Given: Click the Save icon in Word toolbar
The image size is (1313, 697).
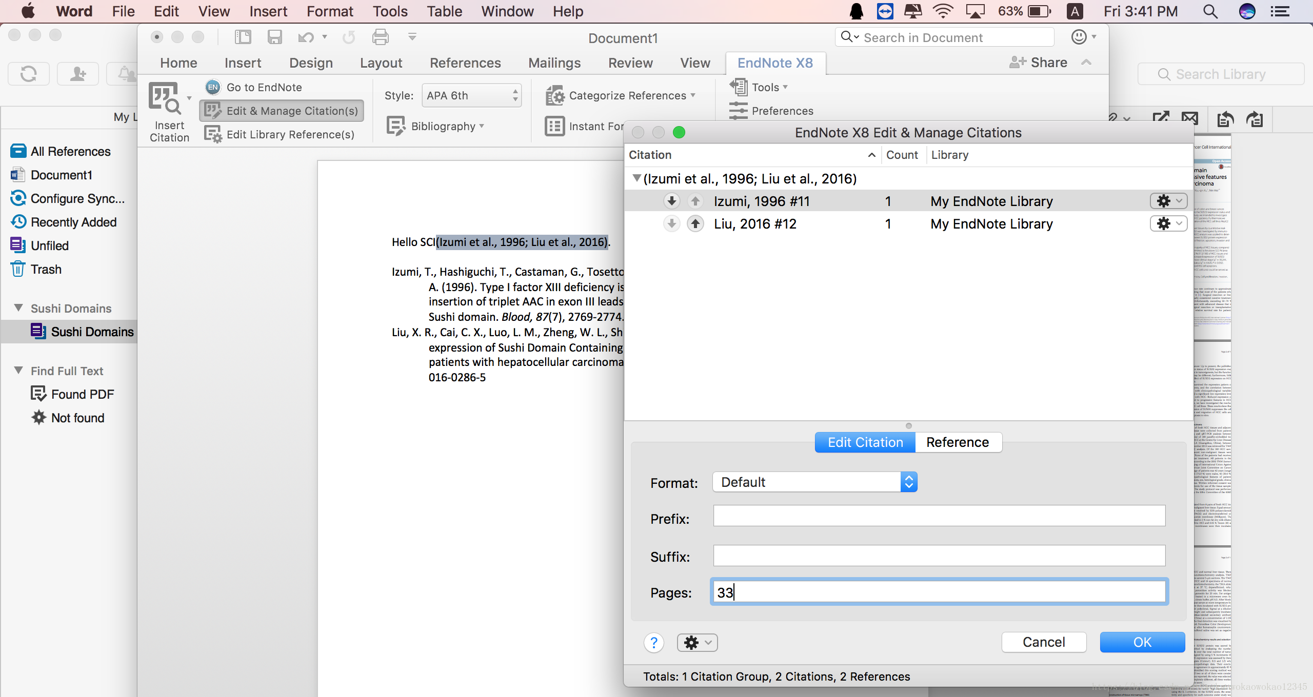Looking at the screenshot, I should click(x=274, y=37).
